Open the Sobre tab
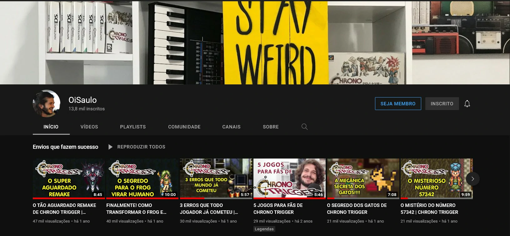Viewport: 510px width, 236px height. [271, 127]
